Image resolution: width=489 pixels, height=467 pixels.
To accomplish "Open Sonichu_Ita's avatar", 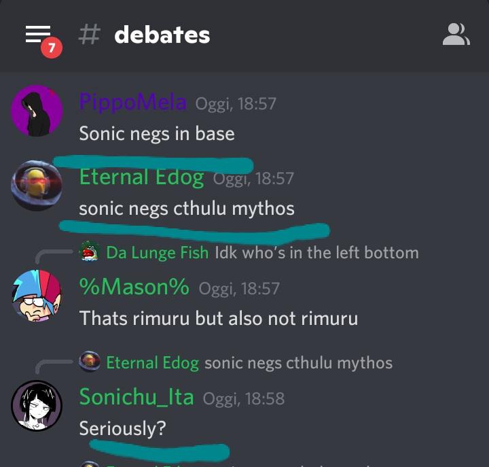I will (37, 406).
